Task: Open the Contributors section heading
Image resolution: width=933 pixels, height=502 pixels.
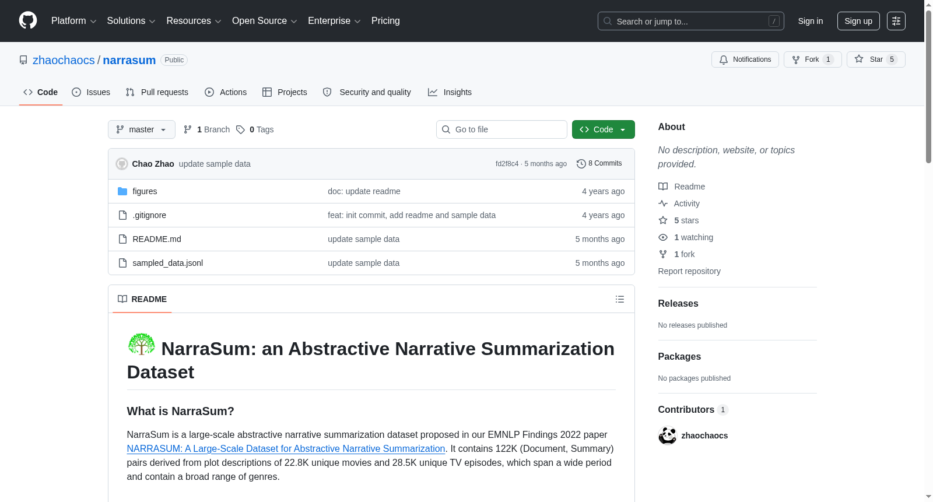Action: (x=693, y=410)
